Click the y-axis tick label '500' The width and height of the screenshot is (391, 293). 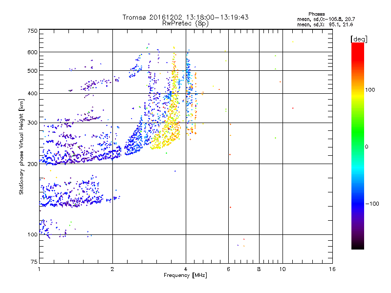click(32, 71)
